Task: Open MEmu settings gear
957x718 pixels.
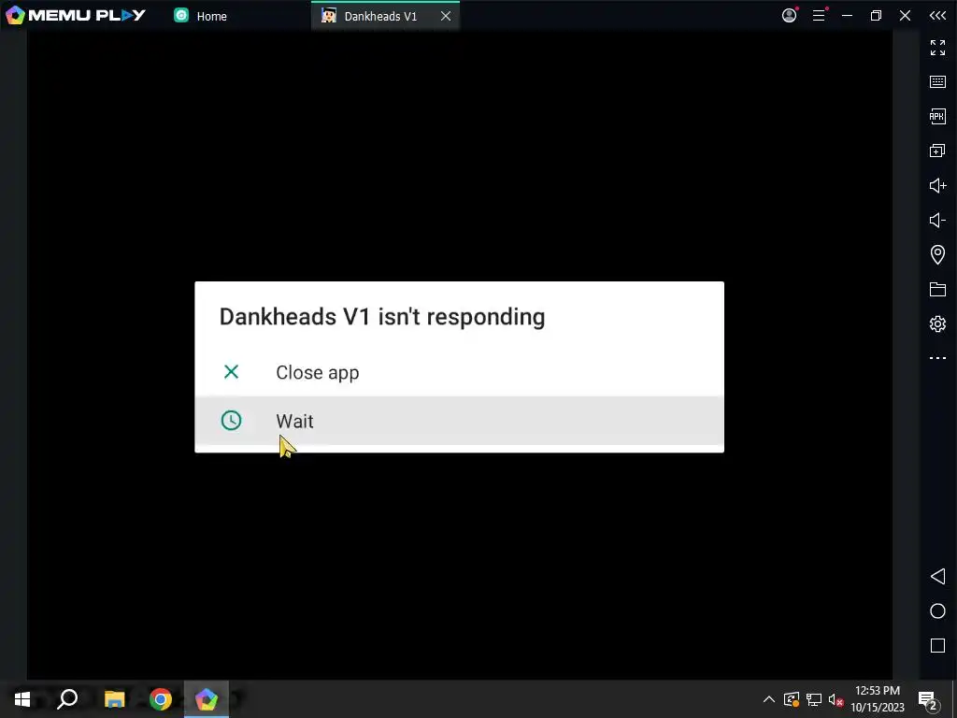Action: point(937,323)
